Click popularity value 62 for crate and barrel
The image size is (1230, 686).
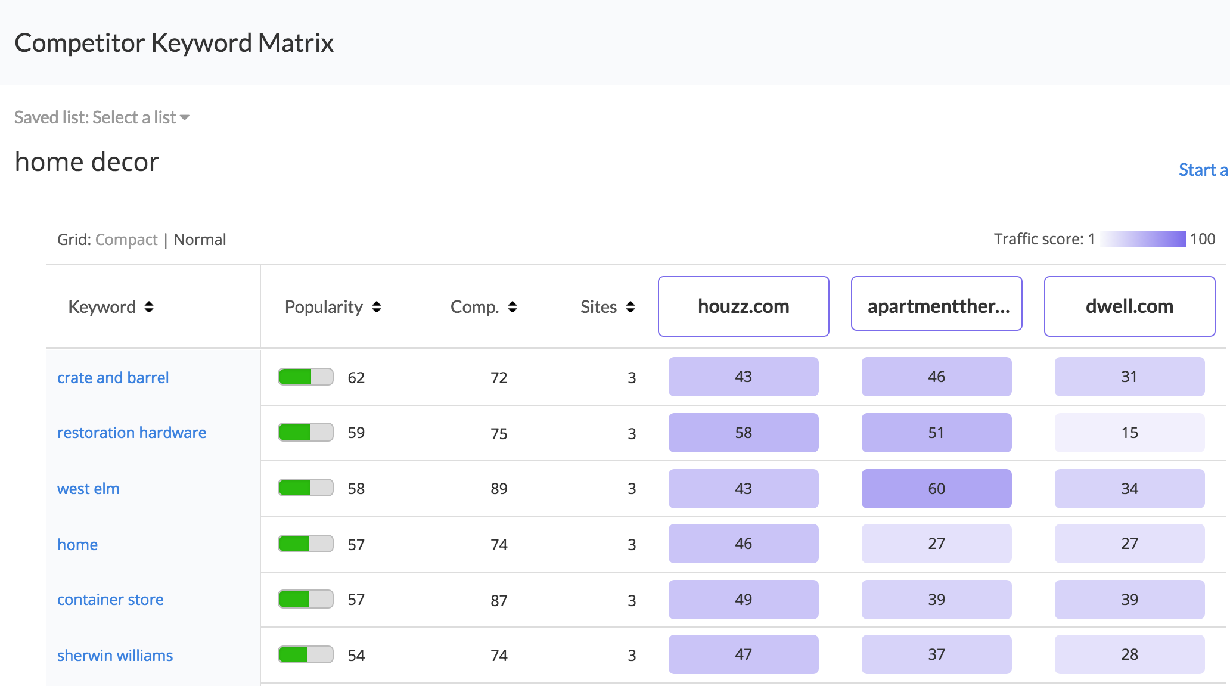click(356, 378)
